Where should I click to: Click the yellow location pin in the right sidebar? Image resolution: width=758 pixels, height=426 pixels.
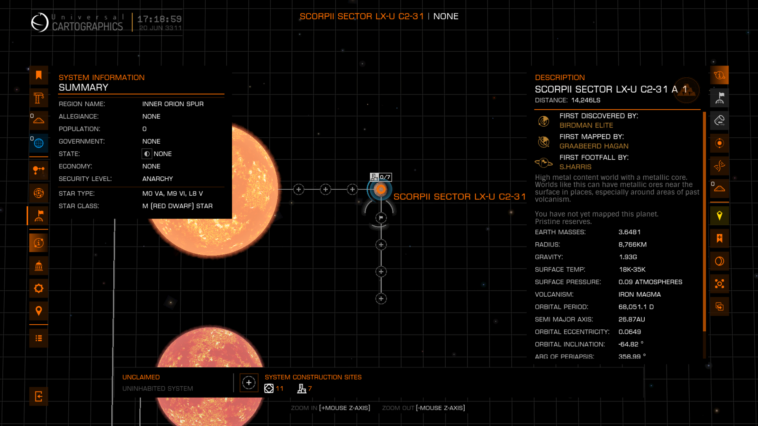pyautogui.click(x=719, y=216)
